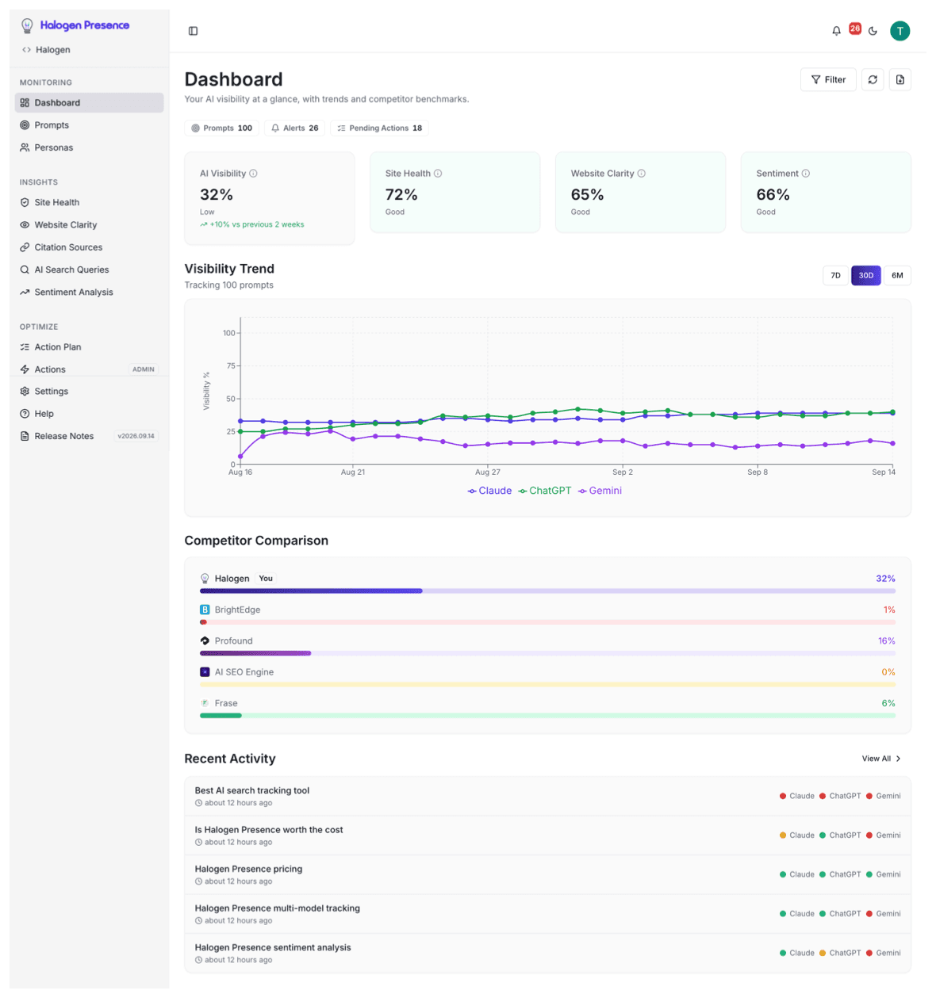The width and height of the screenshot is (936, 998).
Task: Go to Action Plan
Action: pyautogui.click(x=89, y=347)
